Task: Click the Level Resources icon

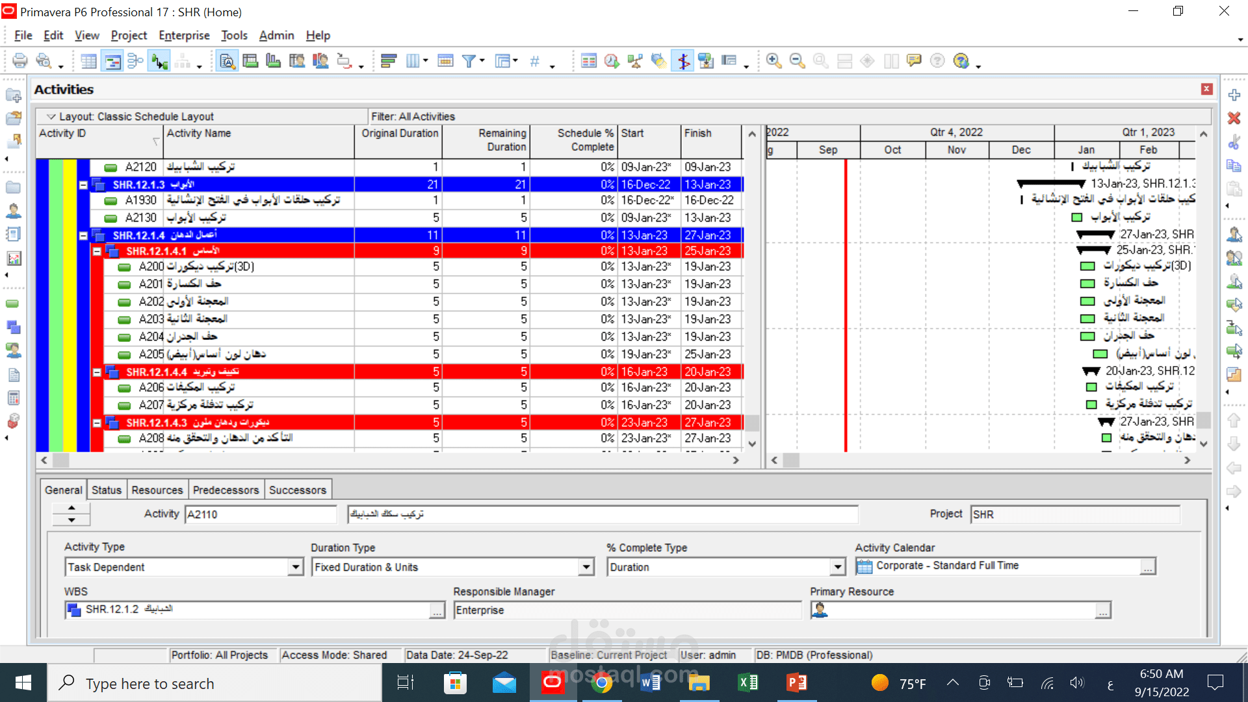Action: (x=634, y=61)
